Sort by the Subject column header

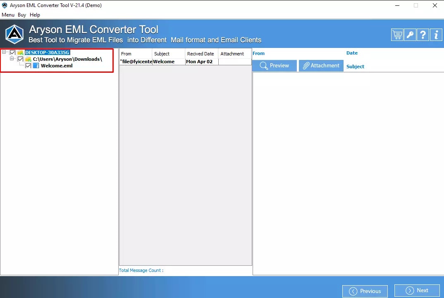169,54
